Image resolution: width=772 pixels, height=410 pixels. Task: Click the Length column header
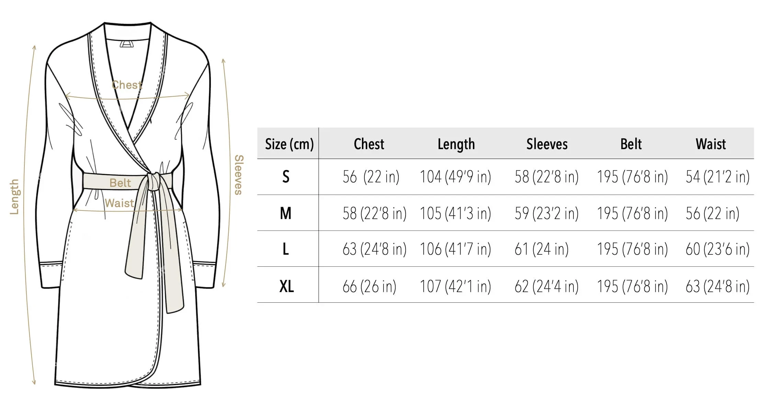[x=456, y=144]
